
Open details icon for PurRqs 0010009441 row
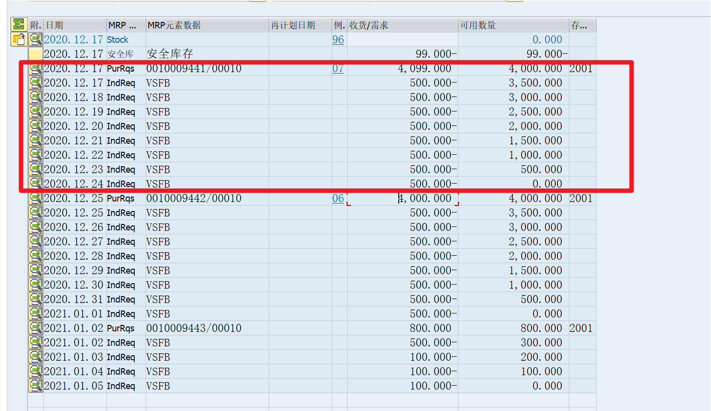[x=35, y=68]
